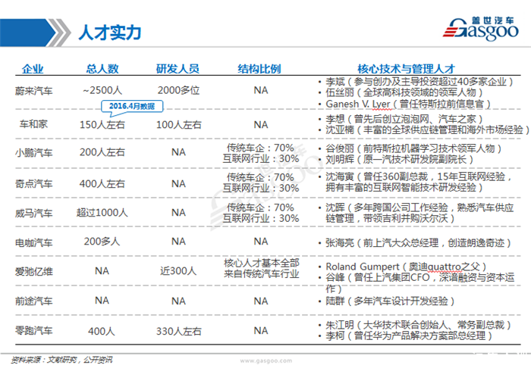The width and height of the screenshot is (531, 365).
Task: Click the '企业' column header
Action: click(x=33, y=69)
